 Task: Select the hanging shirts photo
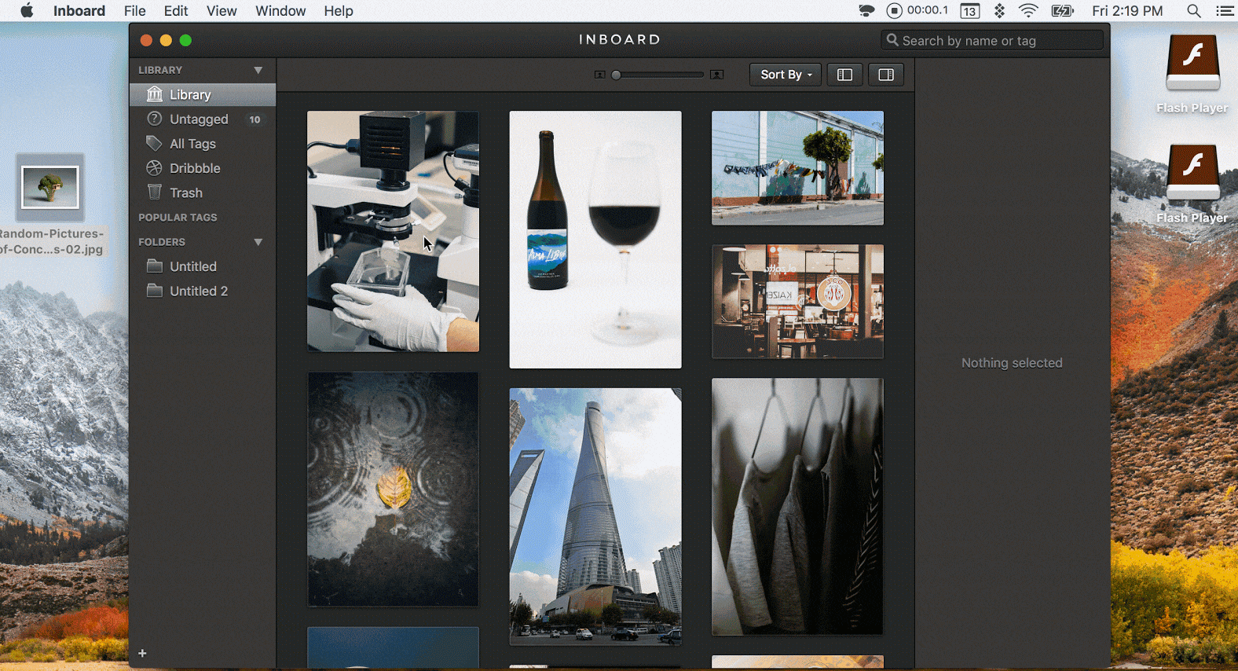click(x=797, y=507)
